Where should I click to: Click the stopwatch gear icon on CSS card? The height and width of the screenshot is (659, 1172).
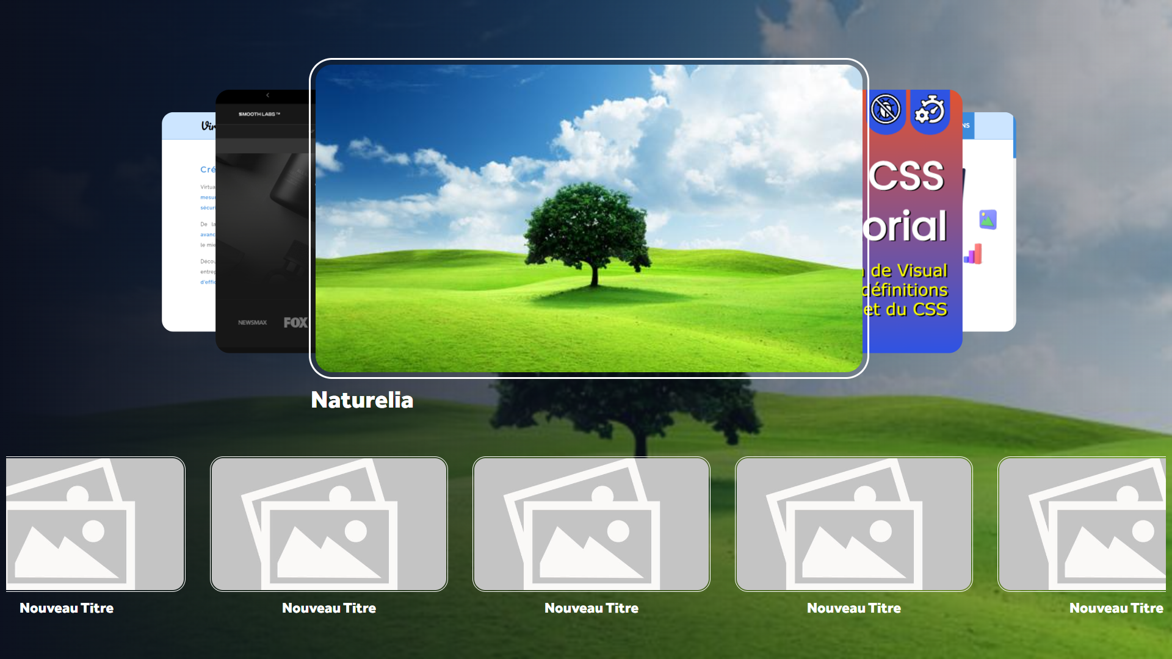point(930,110)
